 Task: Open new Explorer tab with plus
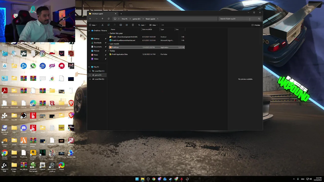[x=121, y=14]
